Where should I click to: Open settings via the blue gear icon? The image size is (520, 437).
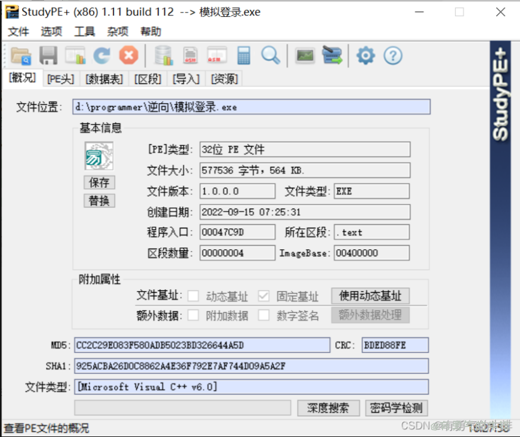click(366, 55)
